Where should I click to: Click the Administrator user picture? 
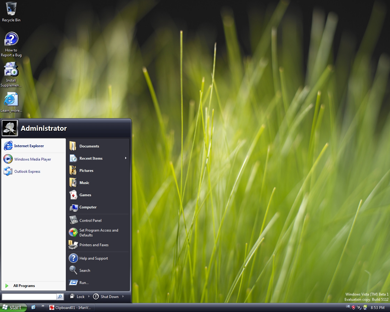click(10, 128)
